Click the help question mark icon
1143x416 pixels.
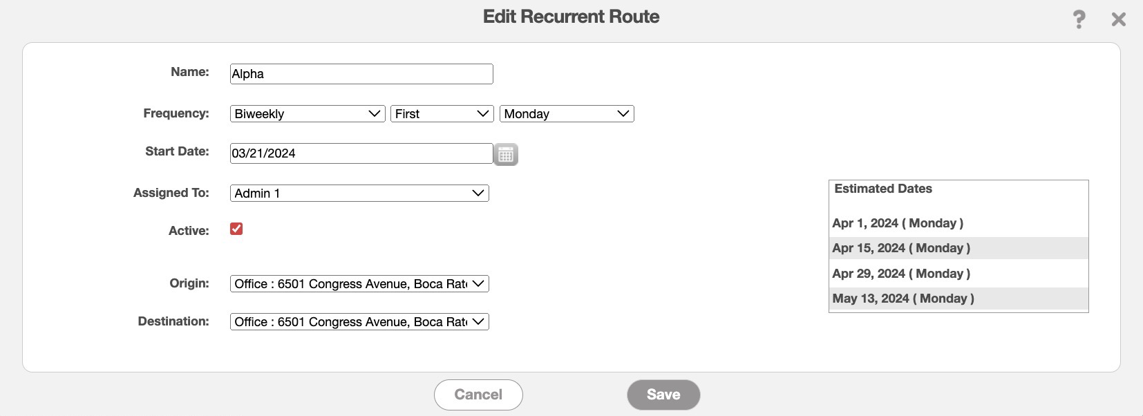[1079, 19]
